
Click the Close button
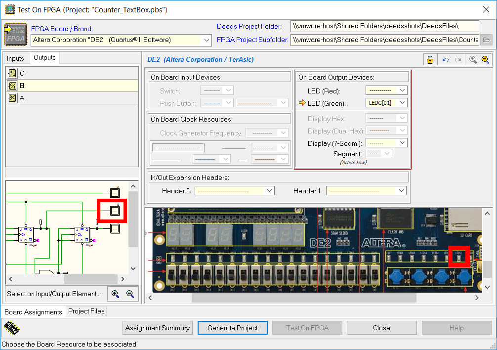point(381,328)
